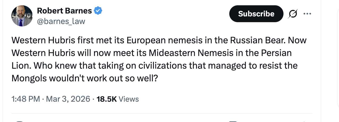Click the word Views after the count
Viewport: 339px width, 122px height.
(129, 99)
